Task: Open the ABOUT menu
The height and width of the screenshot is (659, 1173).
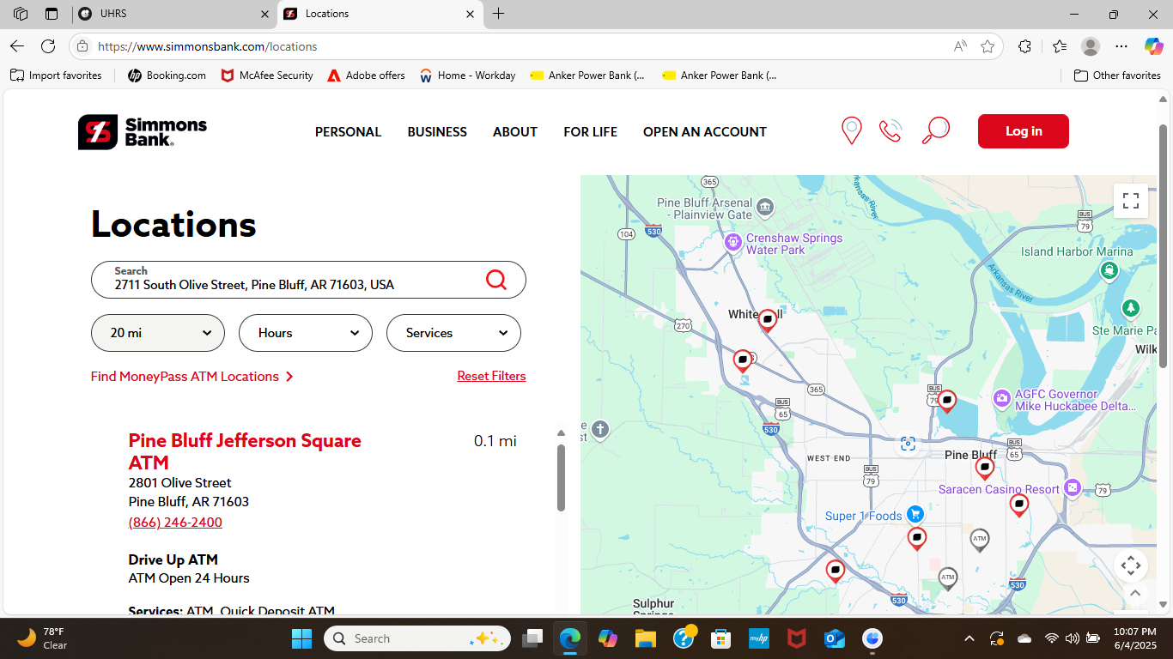Action: [x=515, y=132]
